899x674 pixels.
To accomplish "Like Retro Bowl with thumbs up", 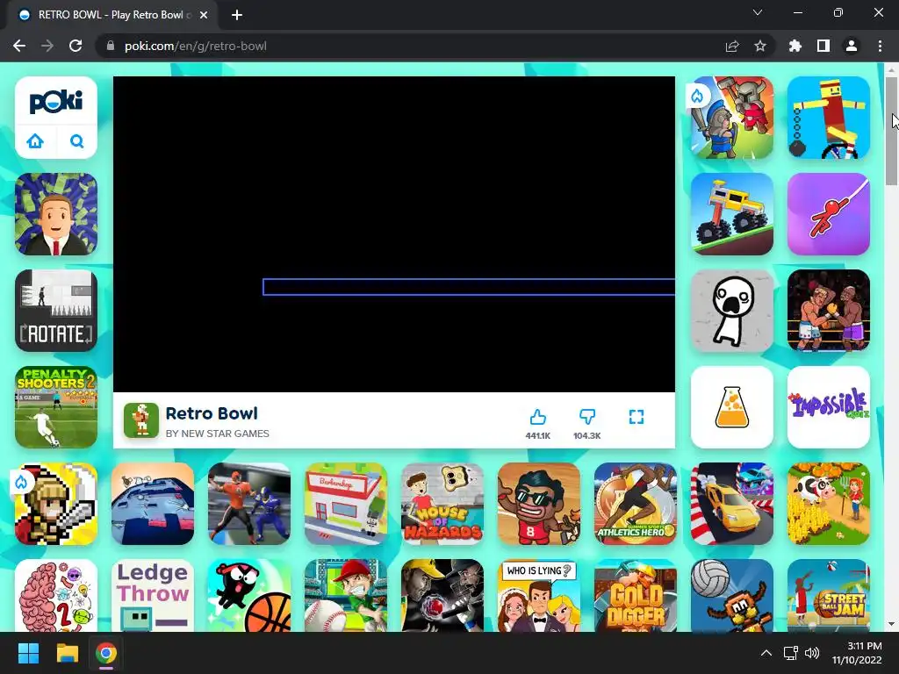I will click(538, 417).
